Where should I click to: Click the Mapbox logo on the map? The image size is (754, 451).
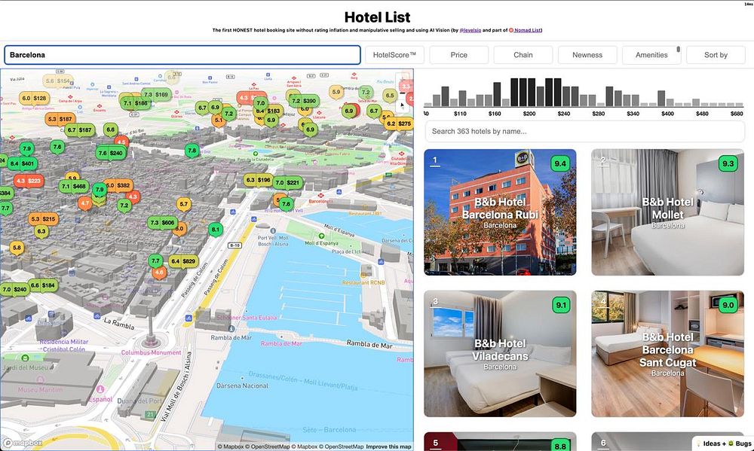tap(22, 443)
